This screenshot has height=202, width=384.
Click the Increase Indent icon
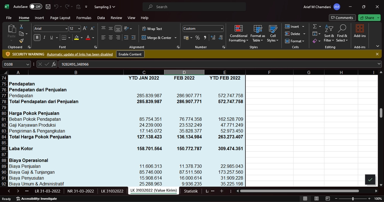point(134,38)
